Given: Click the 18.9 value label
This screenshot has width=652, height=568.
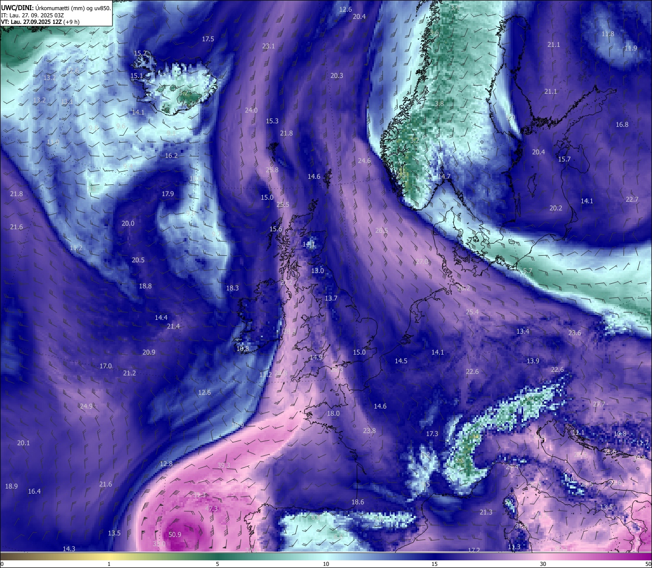Looking at the screenshot, I should point(11,486).
